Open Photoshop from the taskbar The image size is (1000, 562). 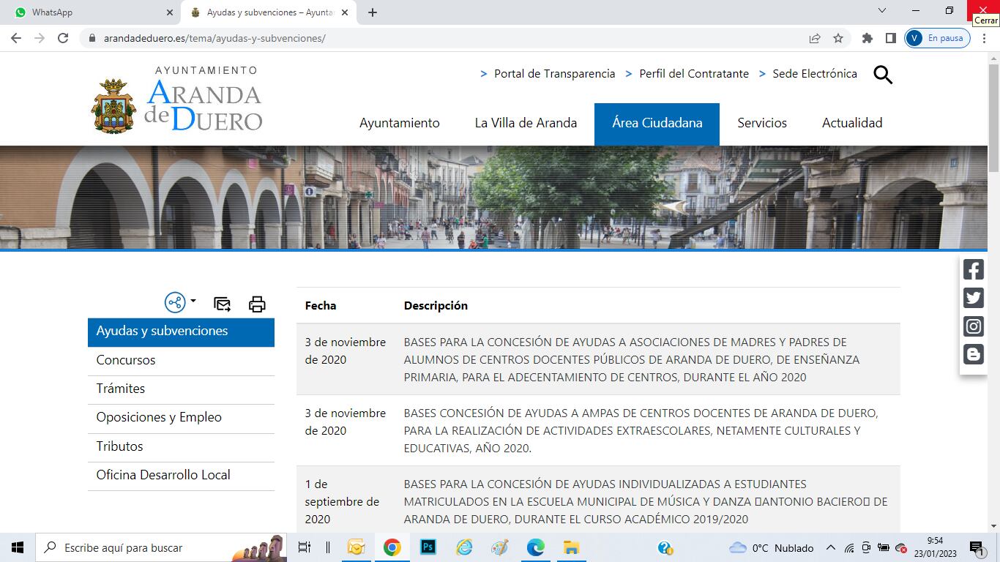point(428,547)
